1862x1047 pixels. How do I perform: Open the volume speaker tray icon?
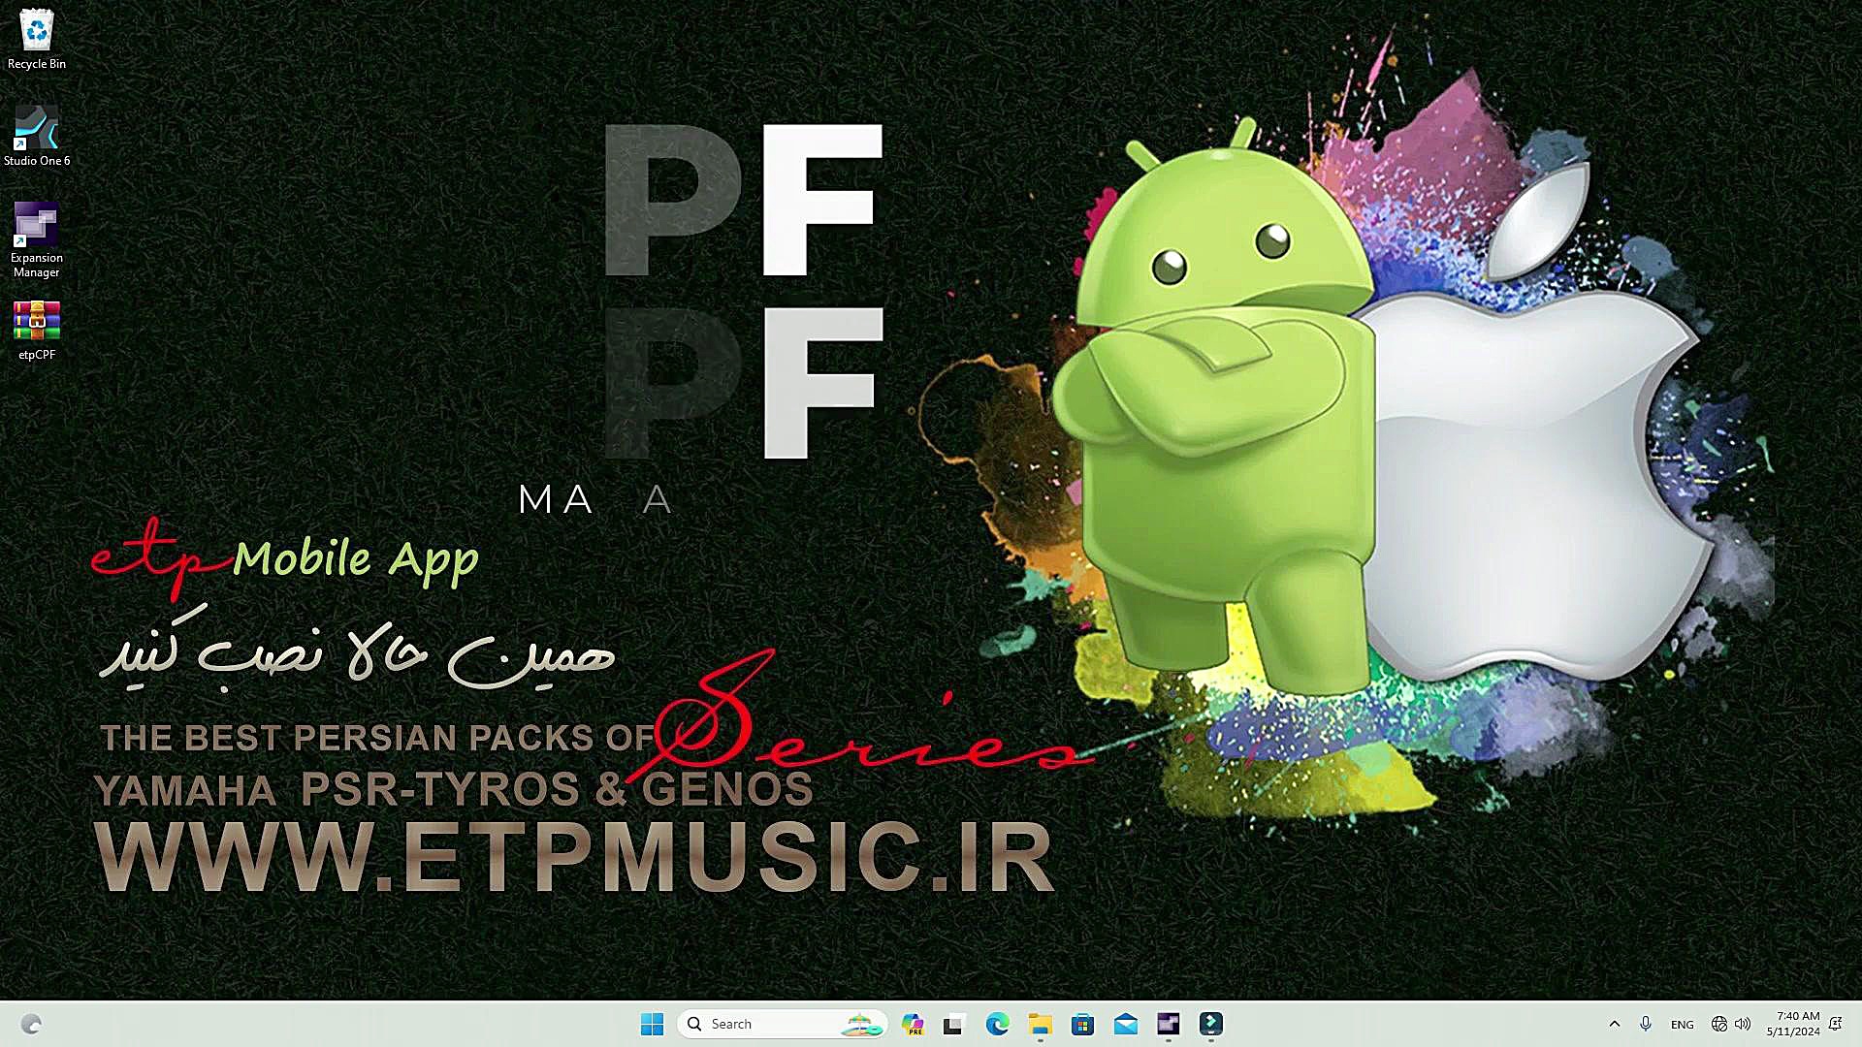point(1743,1024)
